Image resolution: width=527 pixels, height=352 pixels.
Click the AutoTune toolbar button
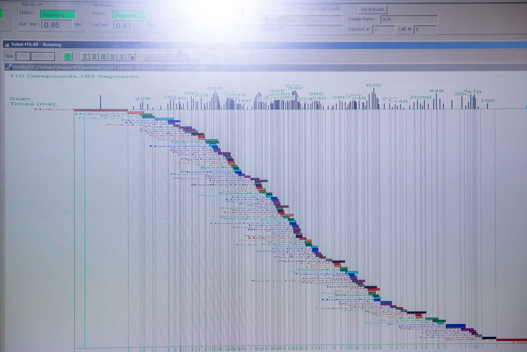click(42, 56)
